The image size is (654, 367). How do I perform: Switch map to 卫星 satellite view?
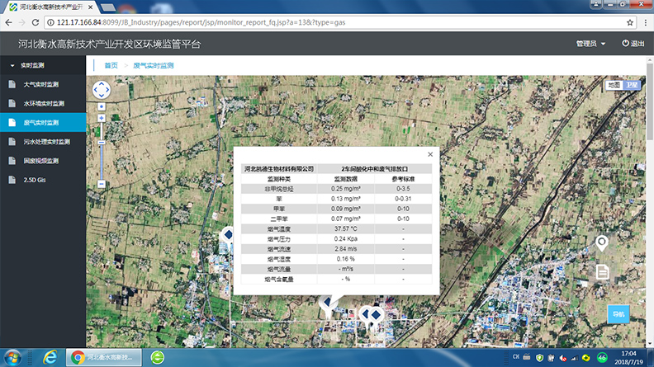pos(631,85)
